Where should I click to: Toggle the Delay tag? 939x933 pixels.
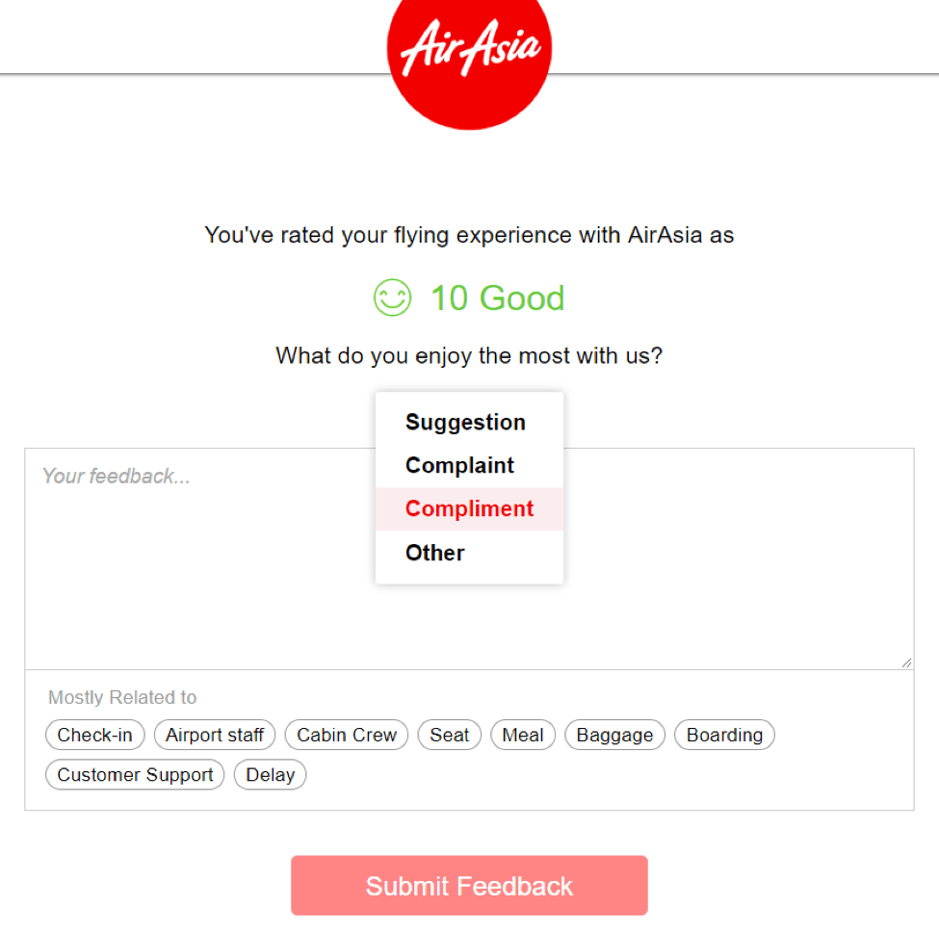click(x=270, y=775)
